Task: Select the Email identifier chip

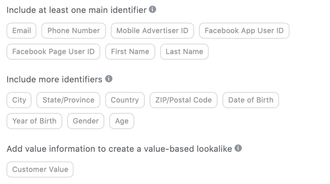Action: (21, 30)
